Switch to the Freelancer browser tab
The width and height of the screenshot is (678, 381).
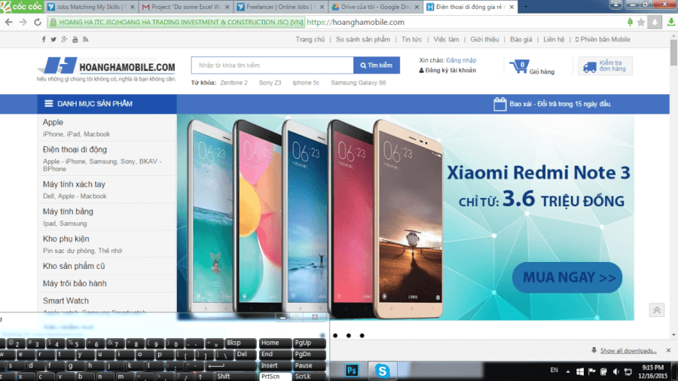point(282,7)
